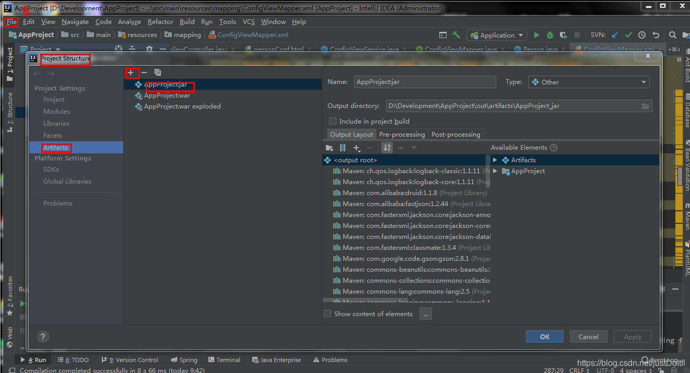Screen dimensions: 690x373
Task: Check Show content of elements
Action: click(x=328, y=314)
